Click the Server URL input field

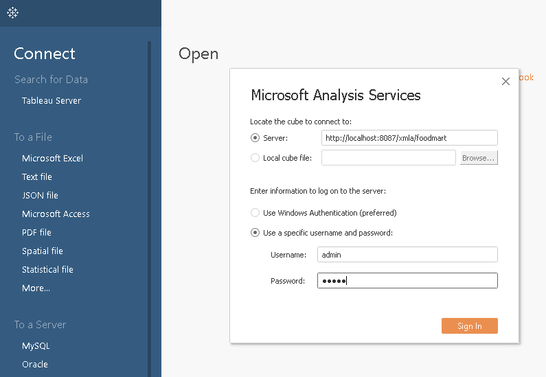409,138
